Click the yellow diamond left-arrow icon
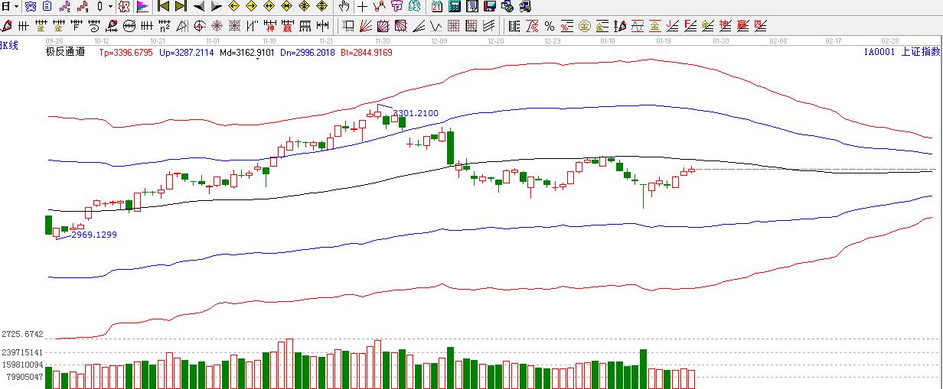Viewport: 943px width, 389px height. (x=234, y=7)
